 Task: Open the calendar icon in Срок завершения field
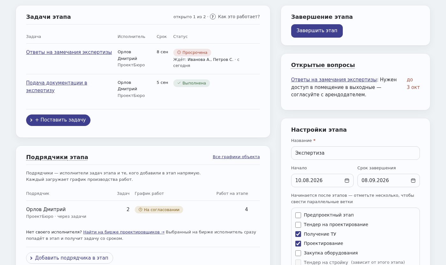(413, 180)
